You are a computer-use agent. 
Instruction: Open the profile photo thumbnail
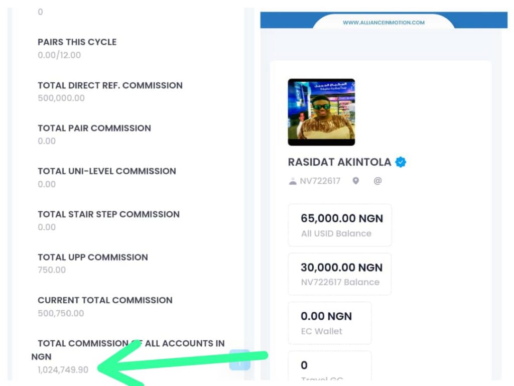(321, 112)
